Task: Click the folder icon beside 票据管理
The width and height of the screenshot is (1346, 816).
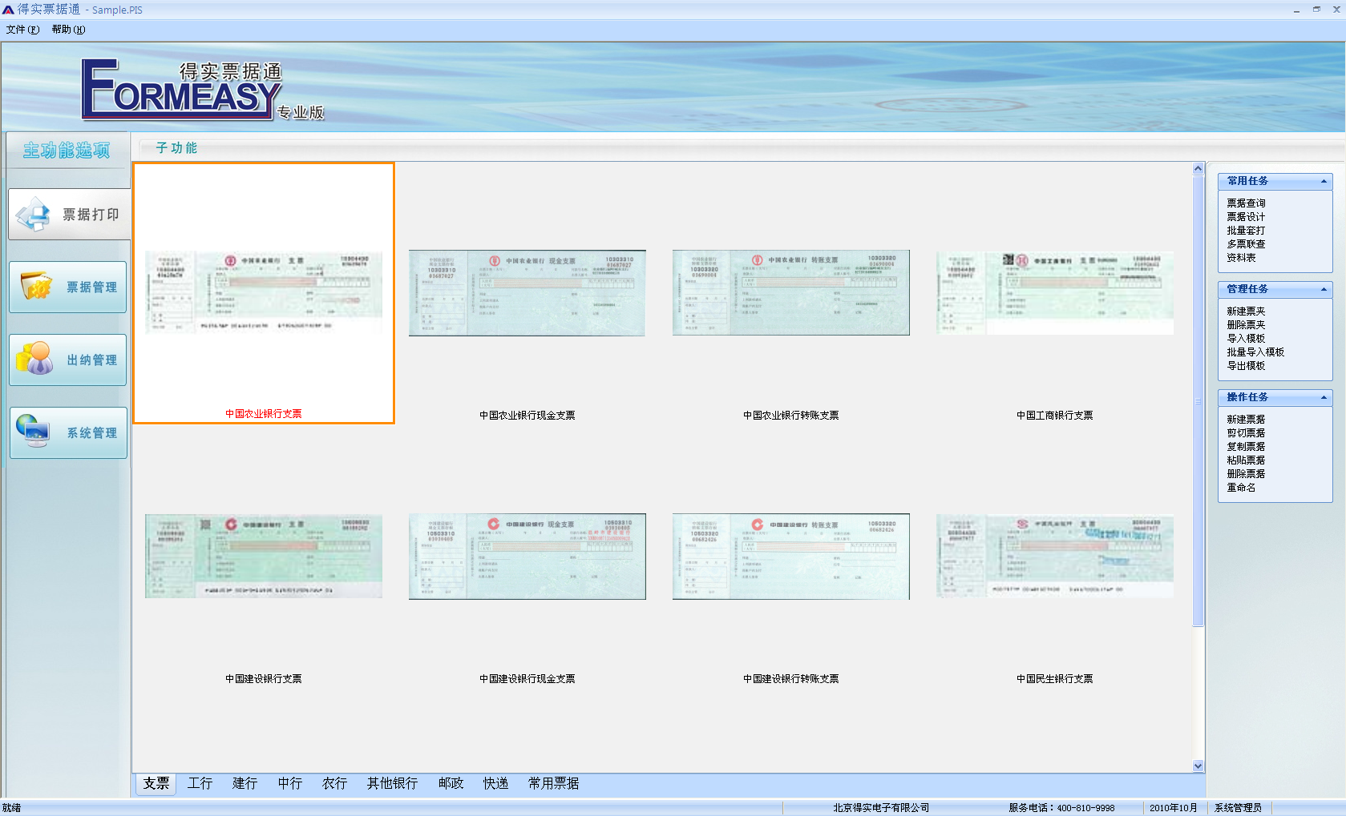Action: [x=36, y=286]
